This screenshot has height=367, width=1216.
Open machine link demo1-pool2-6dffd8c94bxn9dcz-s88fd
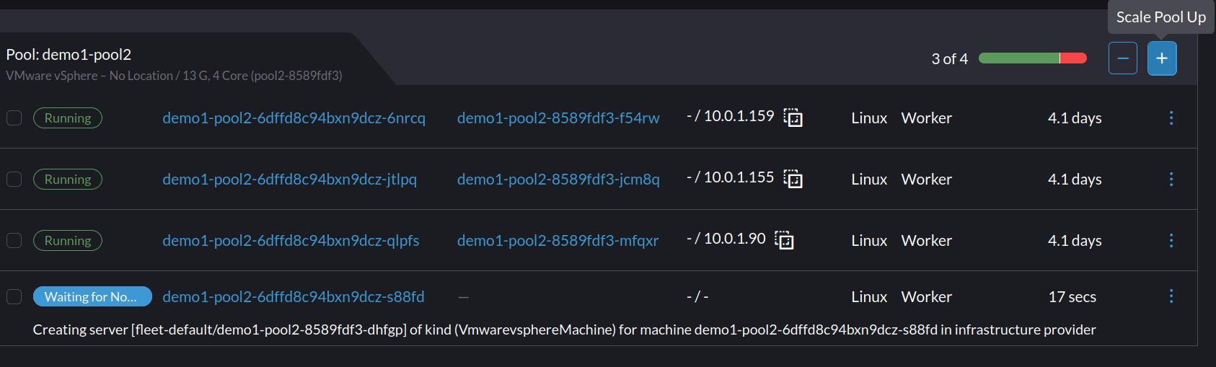point(293,297)
